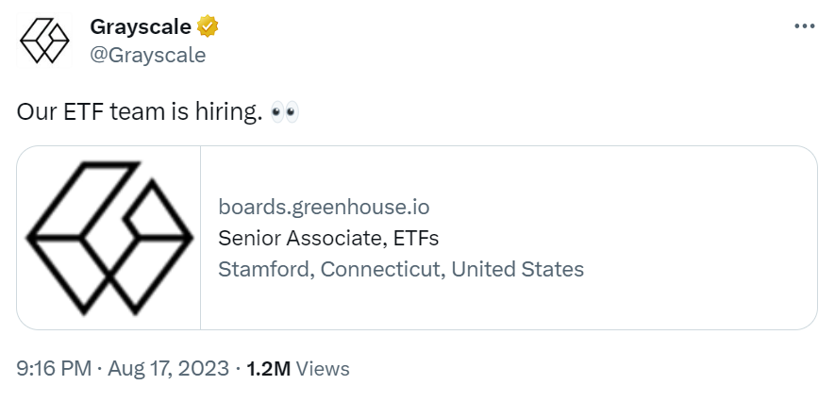
Task: Click the 9:16 PM timestamp
Action: click(x=56, y=369)
